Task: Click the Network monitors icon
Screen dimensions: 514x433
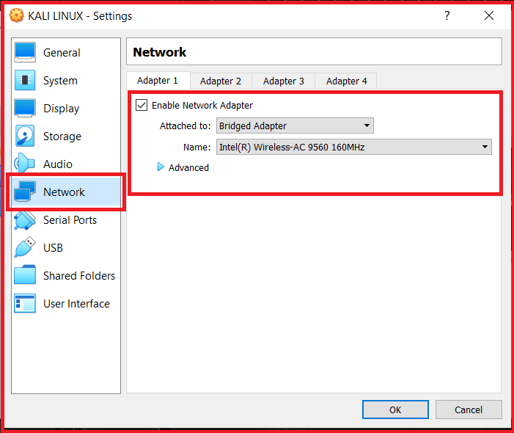Action: tap(25, 192)
